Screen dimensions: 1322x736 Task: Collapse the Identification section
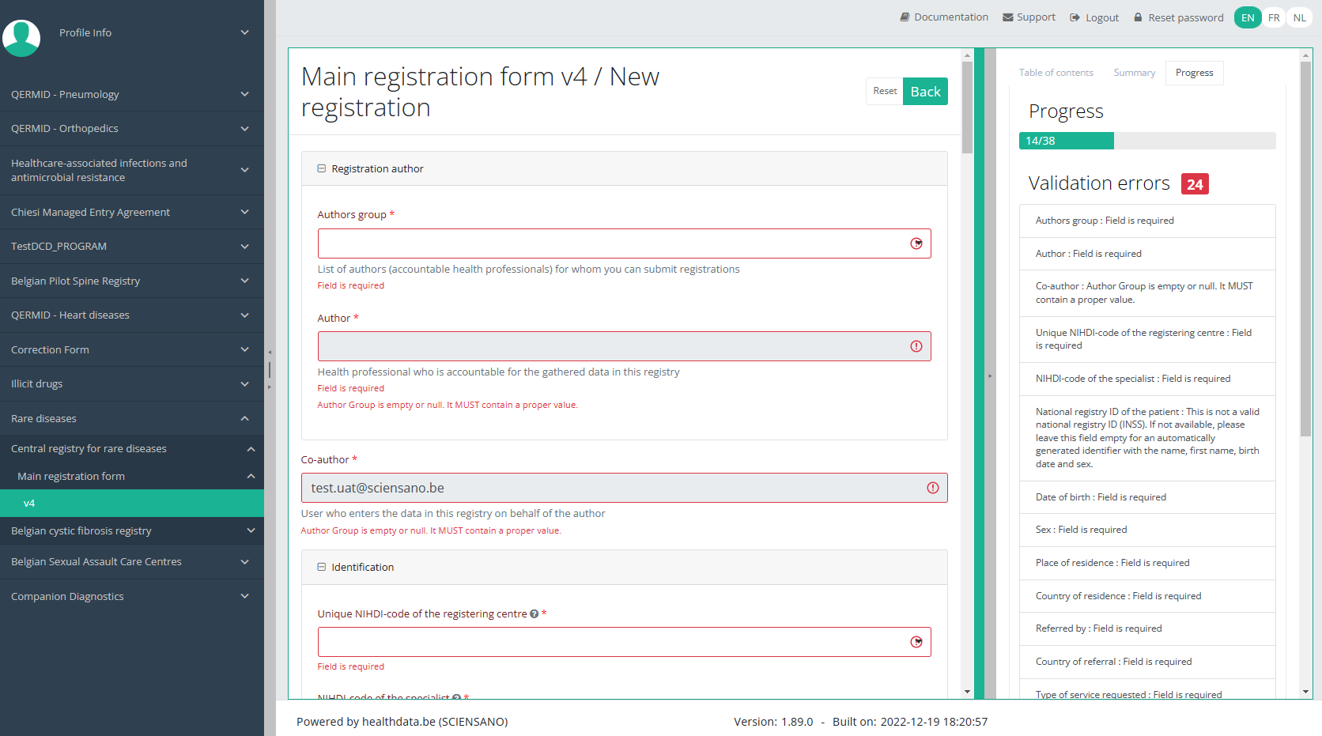pyautogui.click(x=322, y=567)
